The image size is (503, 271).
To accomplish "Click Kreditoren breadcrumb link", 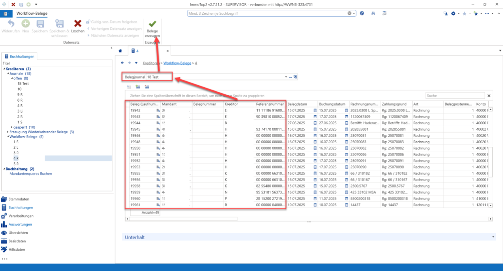I will click(151, 63).
